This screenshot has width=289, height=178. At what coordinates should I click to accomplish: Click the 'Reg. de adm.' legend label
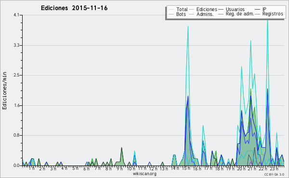(240, 14)
